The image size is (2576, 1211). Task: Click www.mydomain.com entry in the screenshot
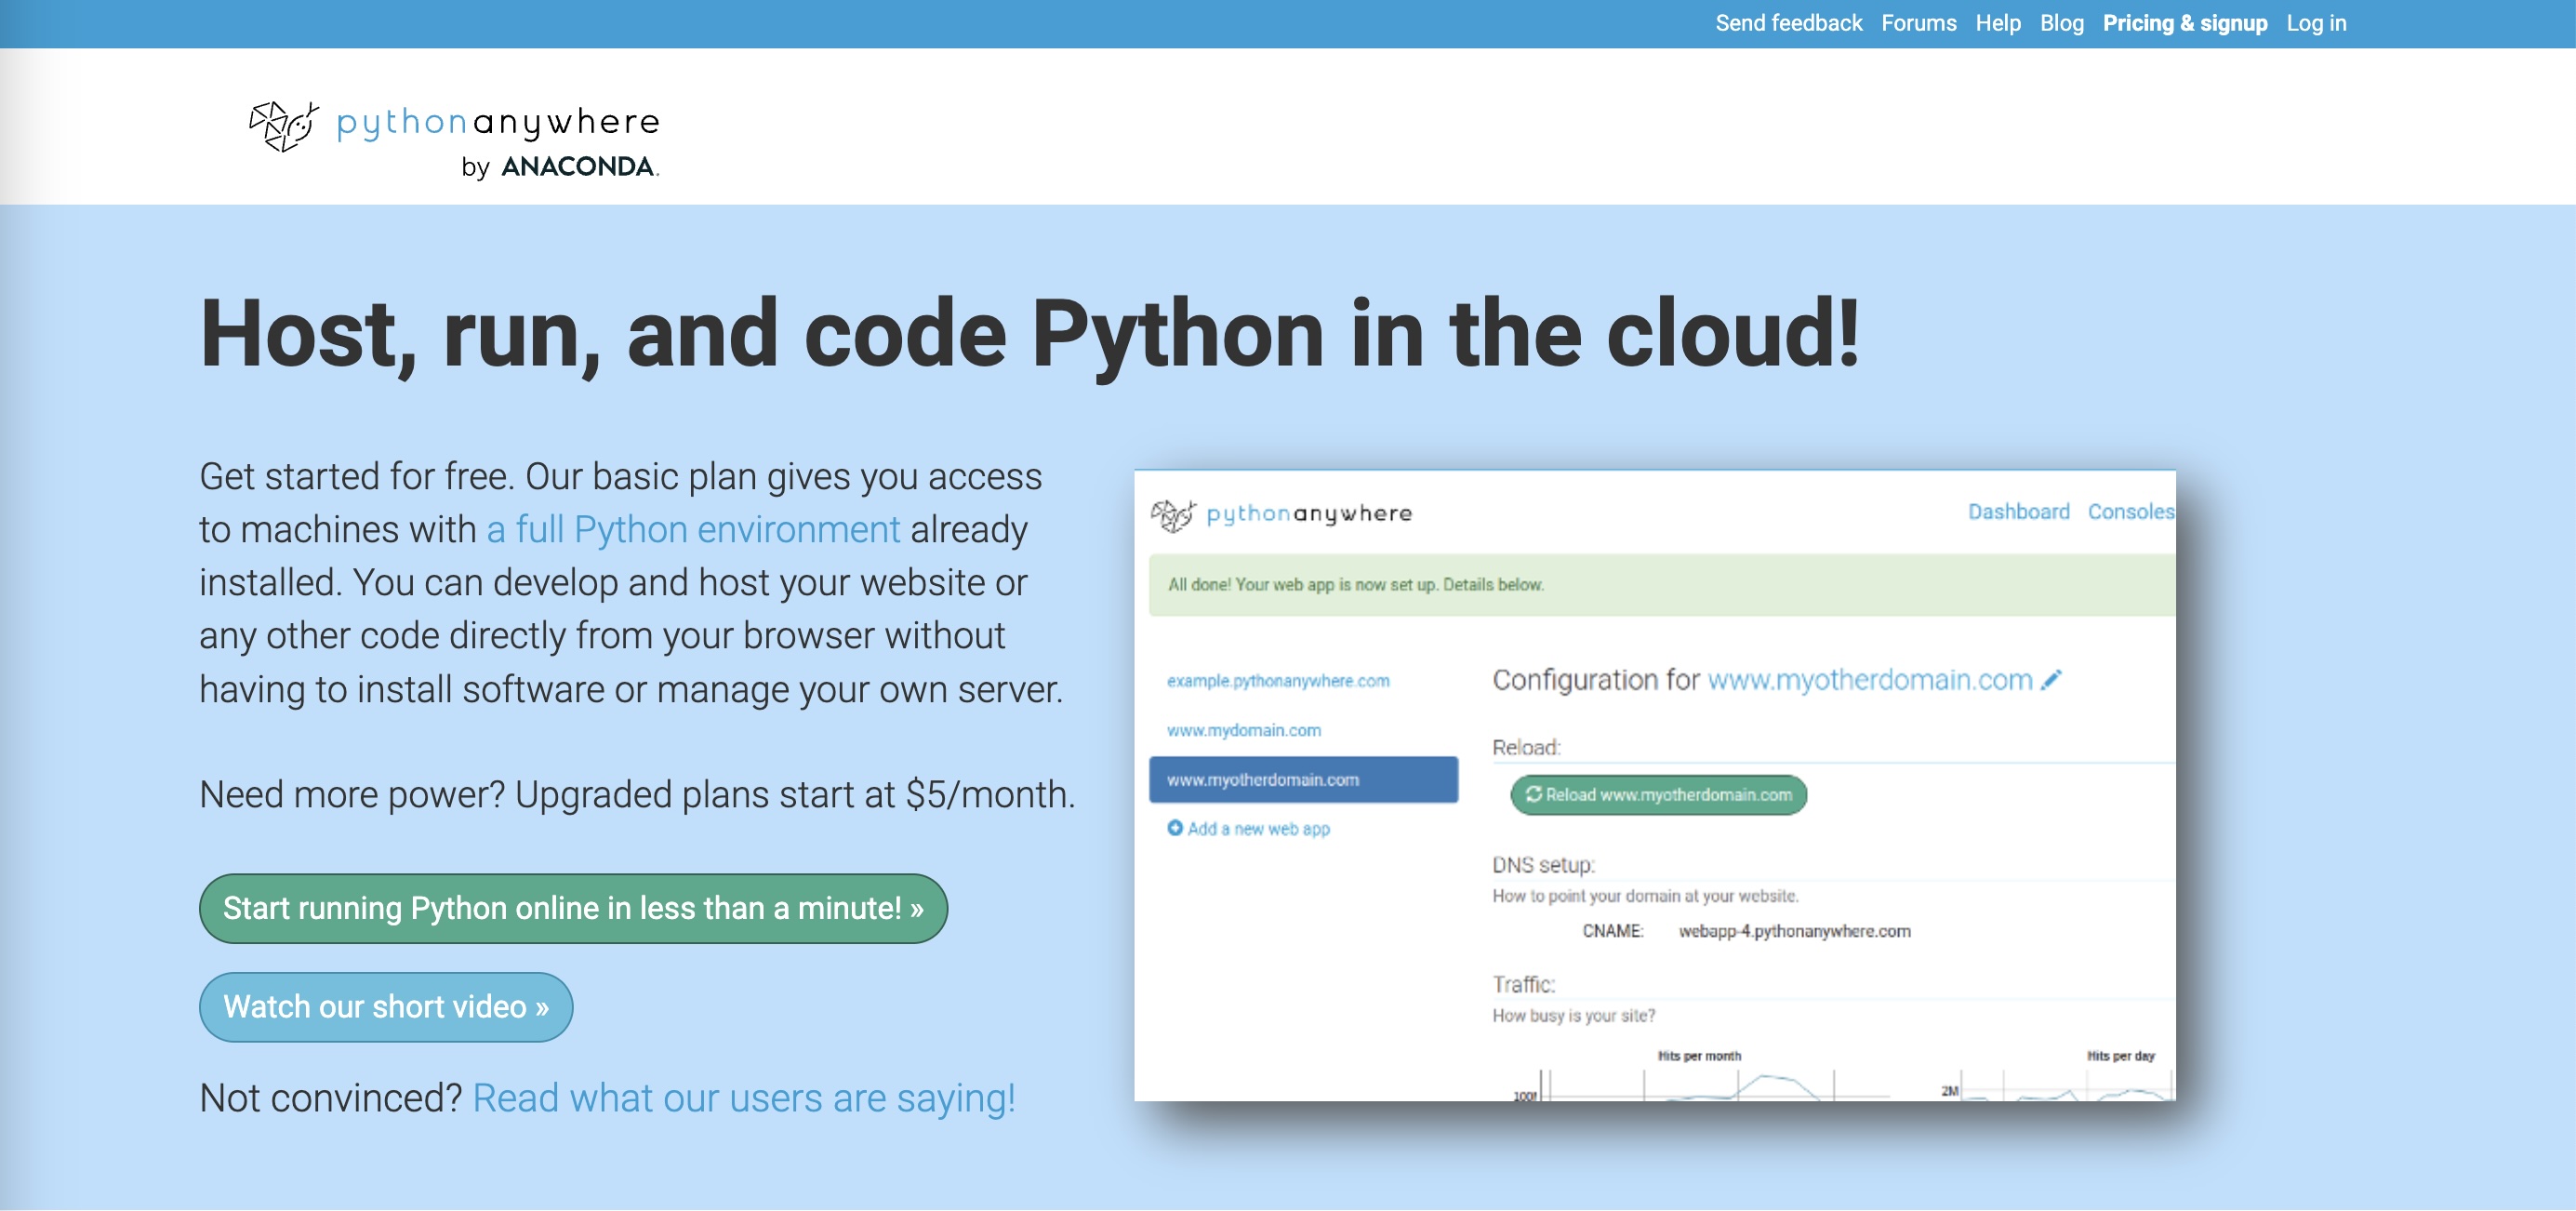tap(1243, 730)
